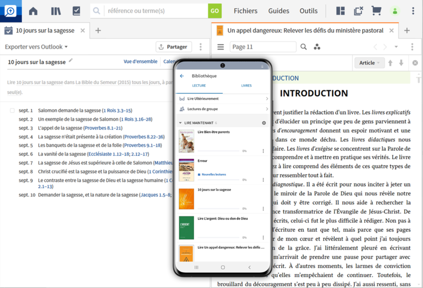The image size is (423, 288).
Task: Open book table of contents hamburger
Action: click(x=221, y=47)
